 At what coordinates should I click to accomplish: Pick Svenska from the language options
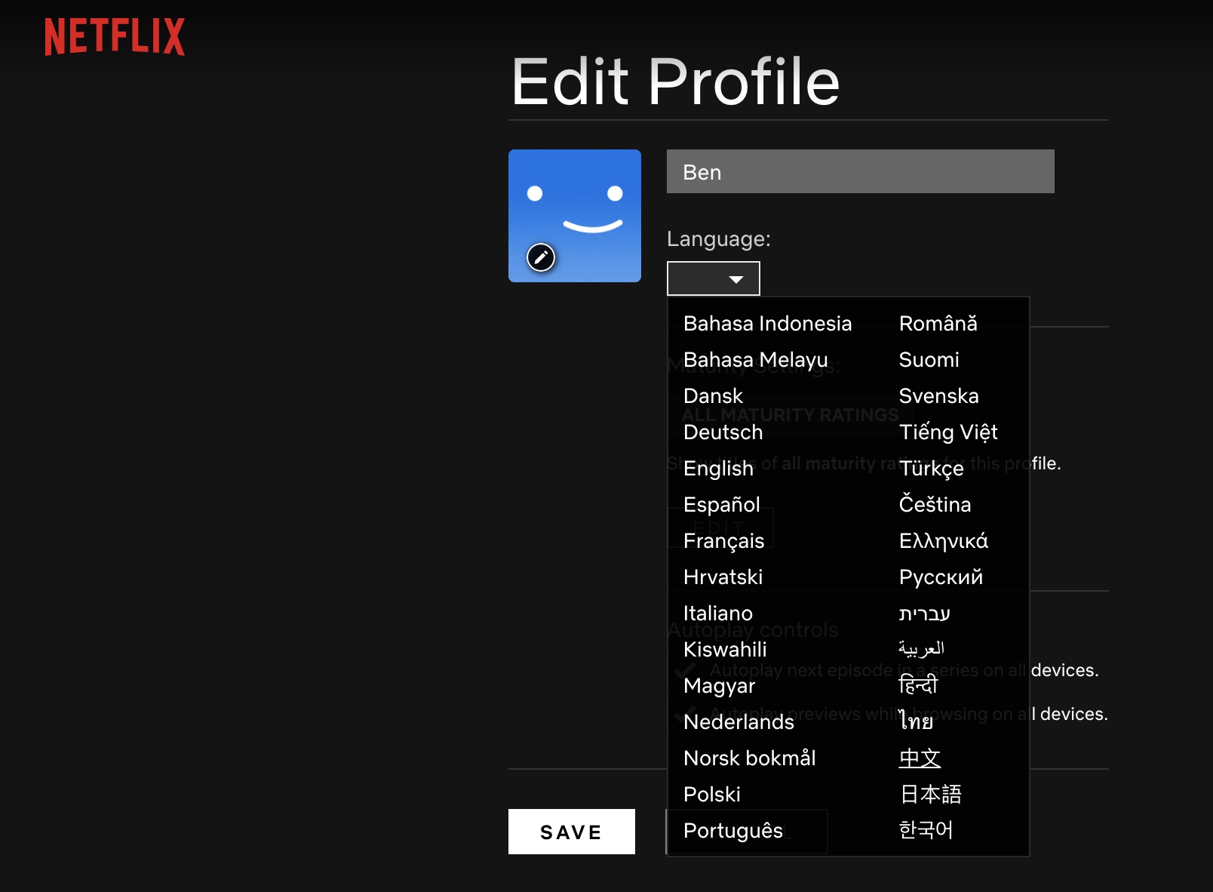939,395
